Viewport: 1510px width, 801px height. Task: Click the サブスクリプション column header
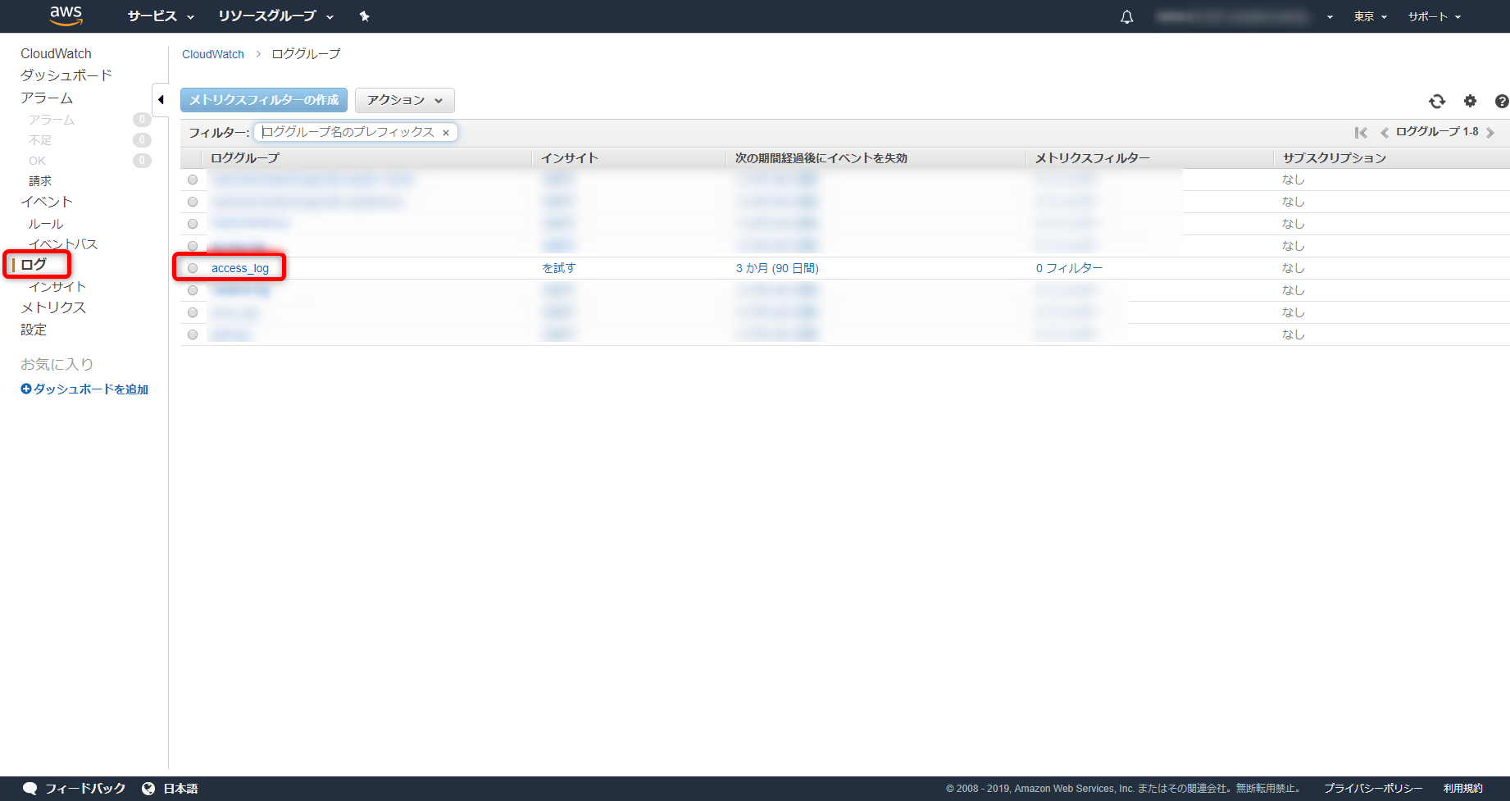point(1335,158)
